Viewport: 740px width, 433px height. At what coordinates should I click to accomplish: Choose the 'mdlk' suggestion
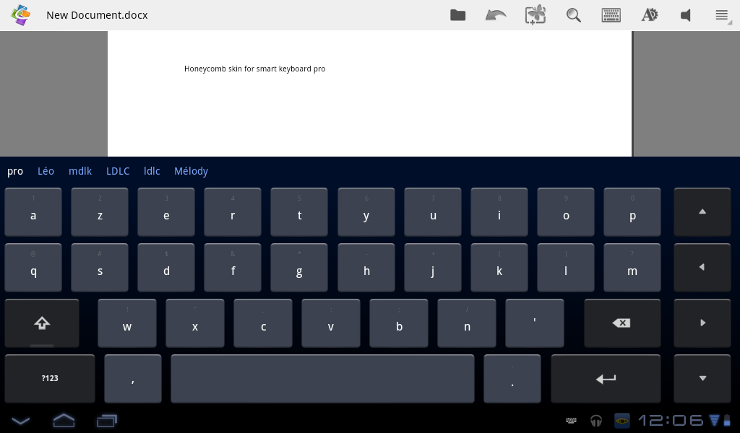click(x=80, y=172)
